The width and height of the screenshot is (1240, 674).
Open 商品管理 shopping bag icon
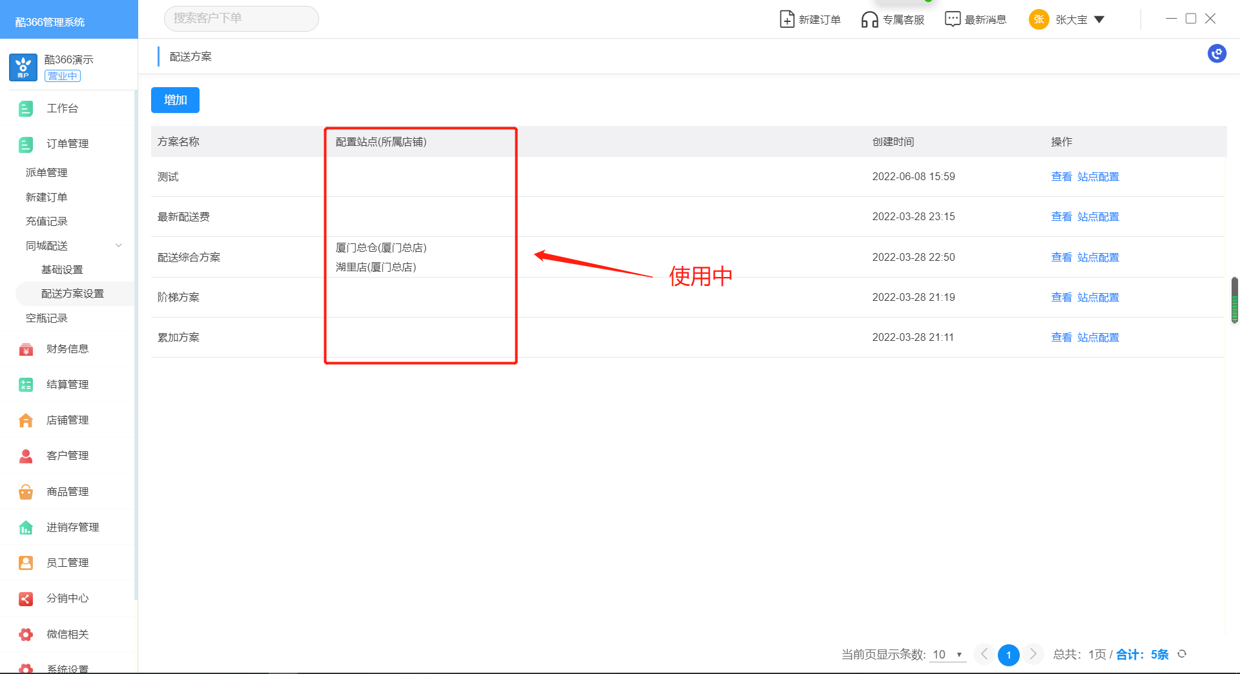tap(26, 492)
